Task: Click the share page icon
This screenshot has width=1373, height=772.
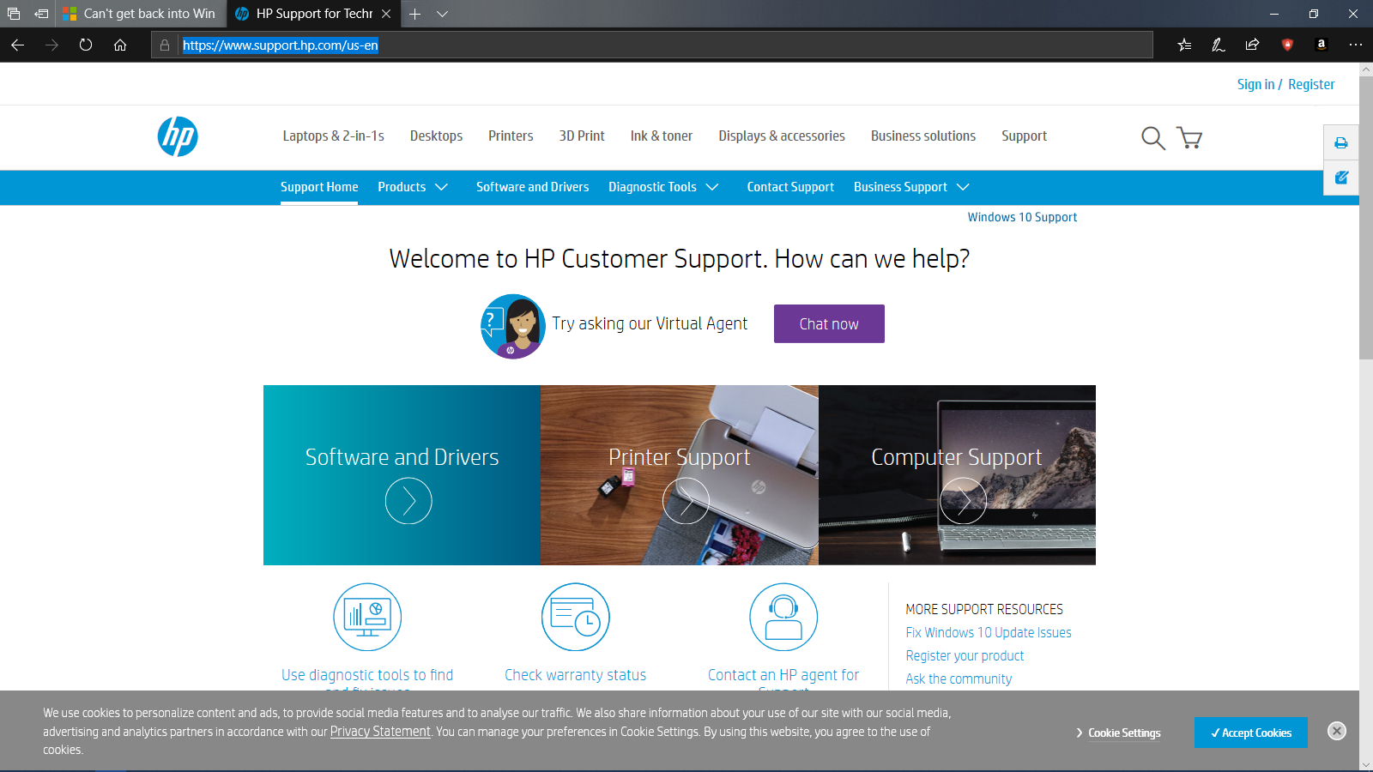Action: click(x=1253, y=45)
